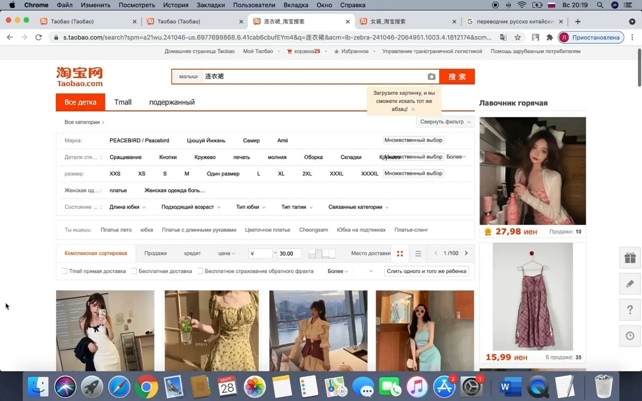642x401 pixels.
Task: Collapse filters with Свернуть фильтр
Action: pyautogui.click(x=445, y=122)
